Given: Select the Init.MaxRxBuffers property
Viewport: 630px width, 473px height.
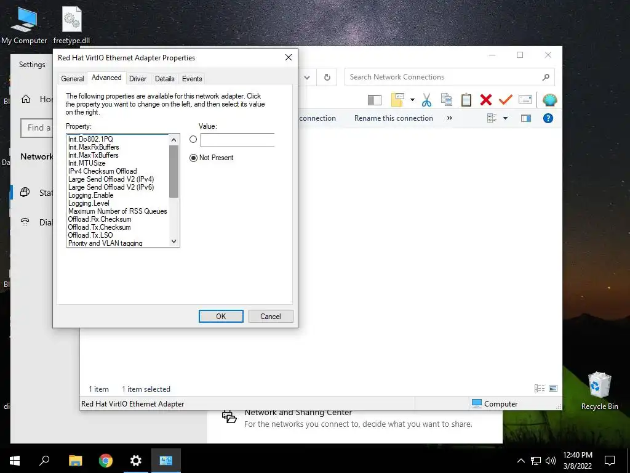Looking at the screenshot, I should tap(94, 147).
